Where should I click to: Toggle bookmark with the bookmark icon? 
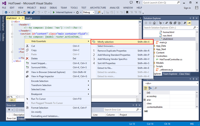[x=127, y=12]
